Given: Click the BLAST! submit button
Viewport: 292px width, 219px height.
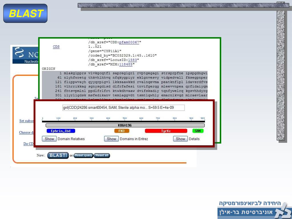Looking at the screenshot, I should point(58,155).
